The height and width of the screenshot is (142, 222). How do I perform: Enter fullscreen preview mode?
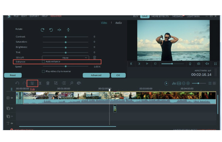(x=215, y=64)
